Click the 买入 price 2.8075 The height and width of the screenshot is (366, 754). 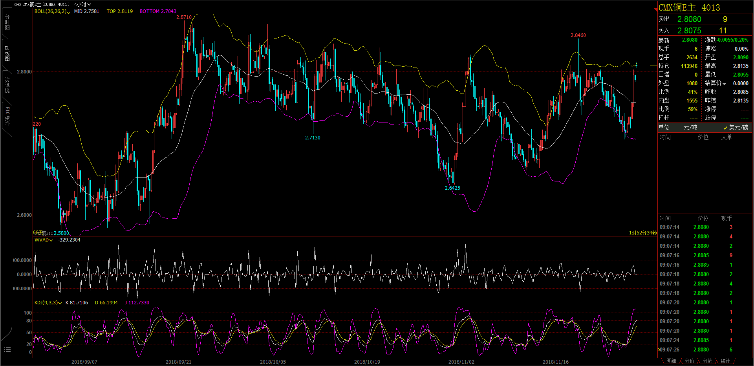point(689,31)
